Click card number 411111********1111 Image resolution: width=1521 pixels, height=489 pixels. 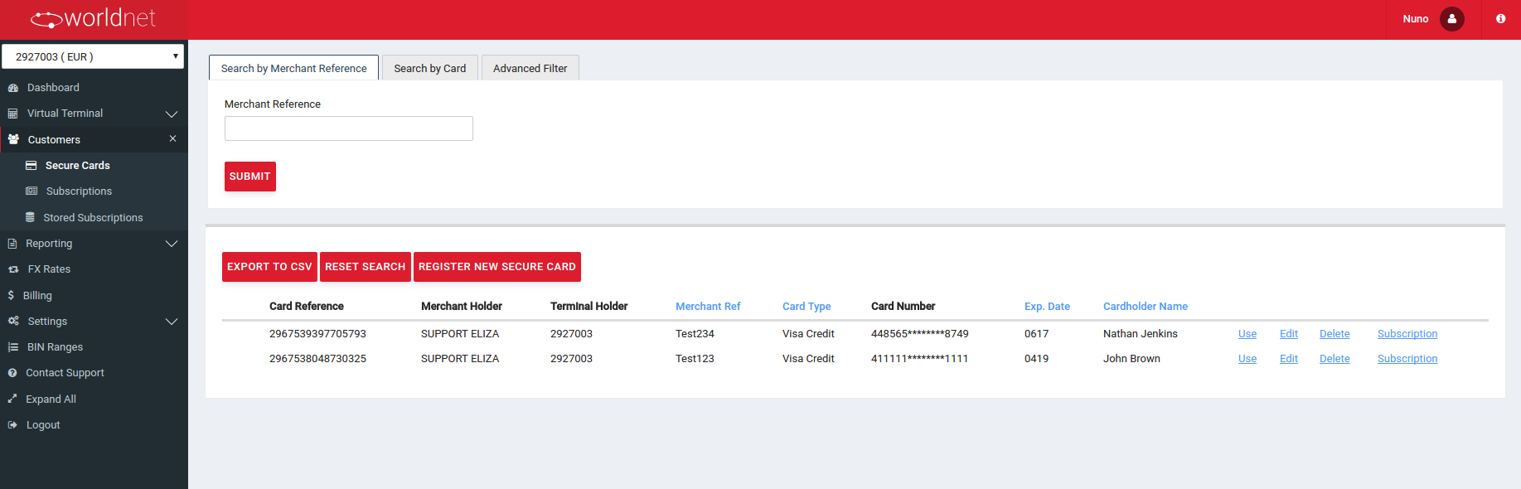[x=919, y=359]
